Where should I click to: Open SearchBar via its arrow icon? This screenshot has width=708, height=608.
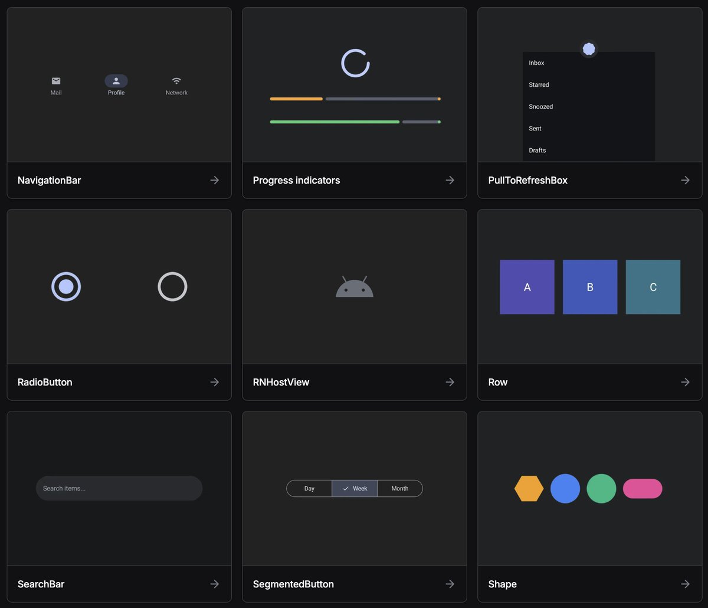215,584
